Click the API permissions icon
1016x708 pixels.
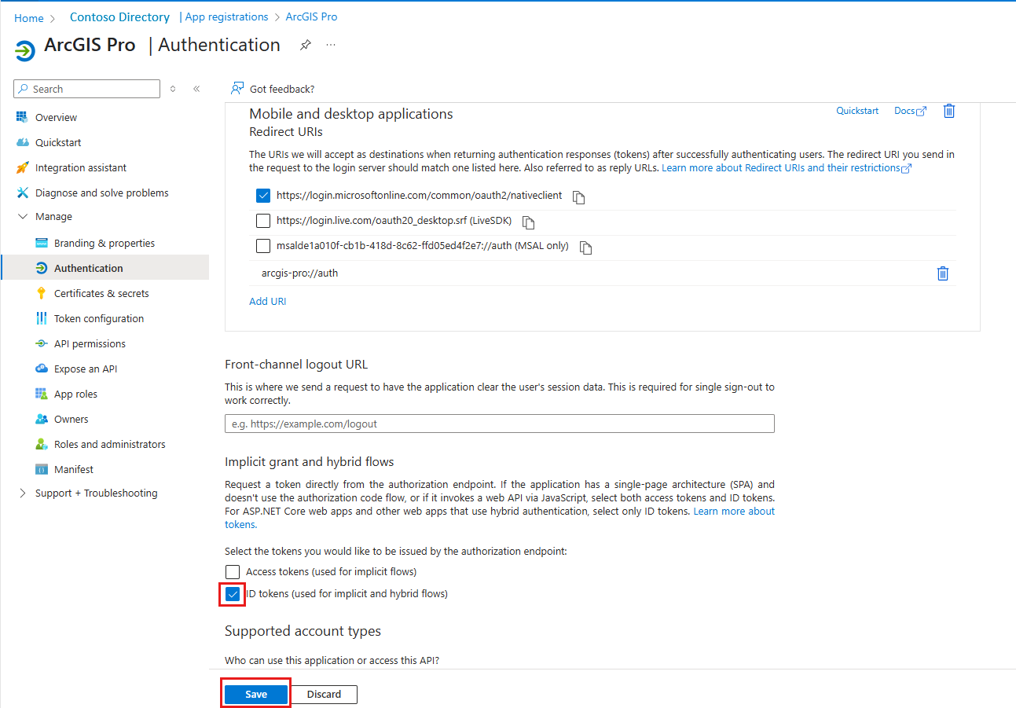pos(42,343)
